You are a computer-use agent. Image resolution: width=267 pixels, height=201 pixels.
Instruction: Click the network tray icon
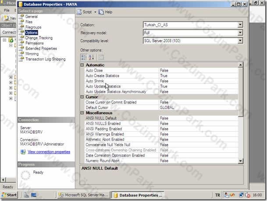241,195
